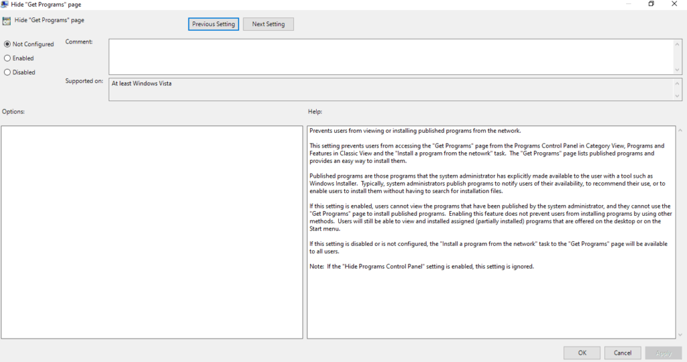Click Supported on box scroll up arrow

[x=677, y=83]
